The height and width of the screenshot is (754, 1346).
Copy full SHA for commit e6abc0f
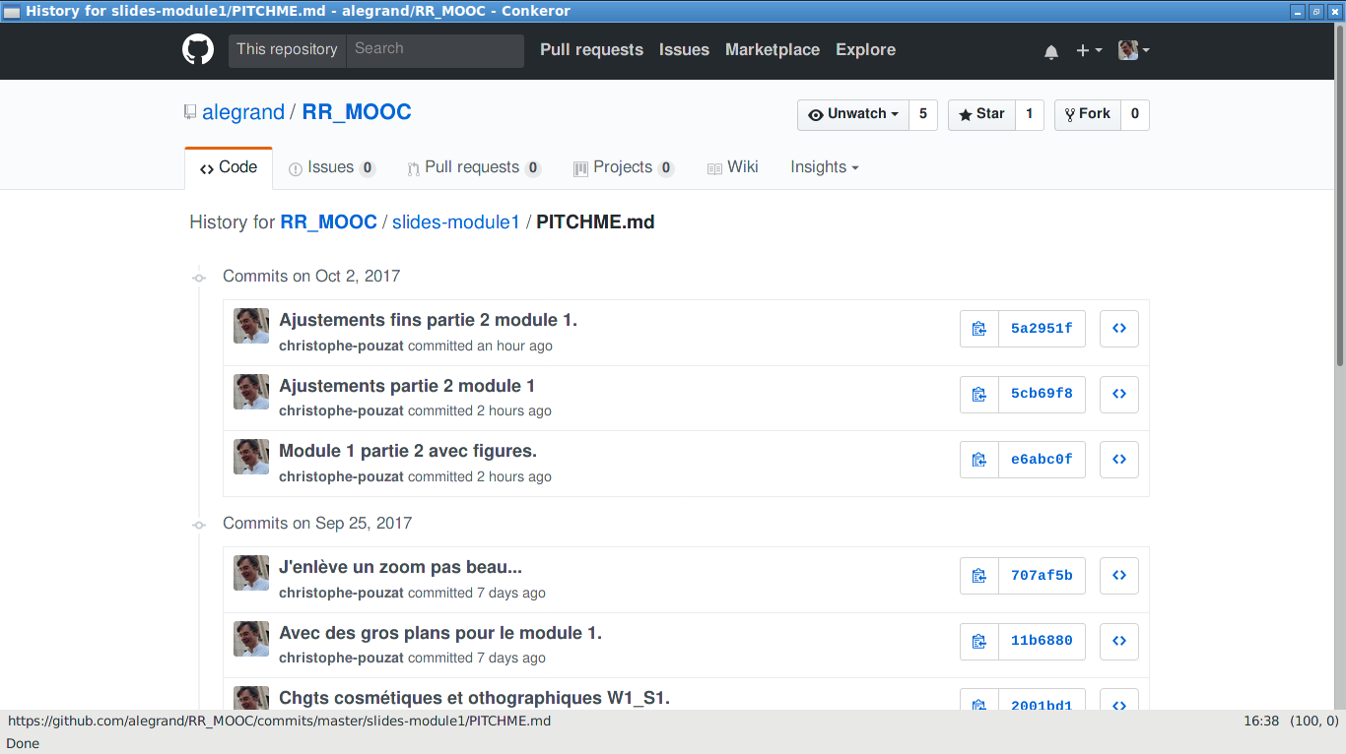coord(978,460)
